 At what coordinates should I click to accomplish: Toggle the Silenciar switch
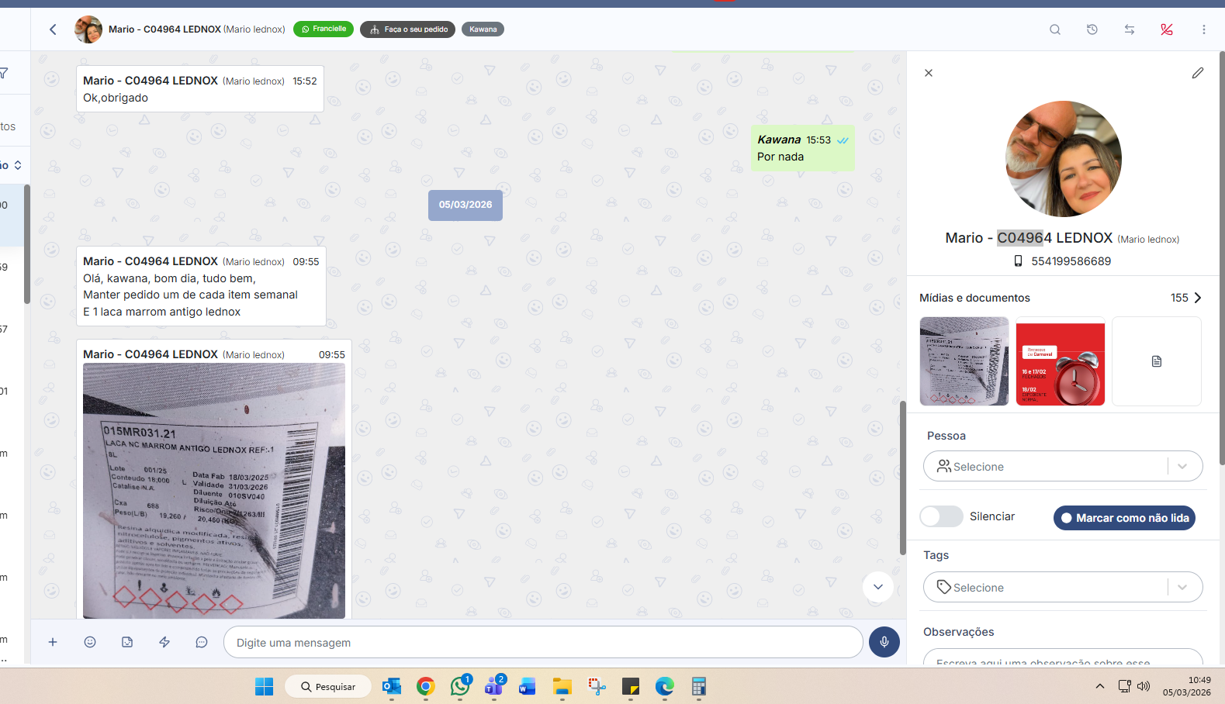click(x=941, y=516)
